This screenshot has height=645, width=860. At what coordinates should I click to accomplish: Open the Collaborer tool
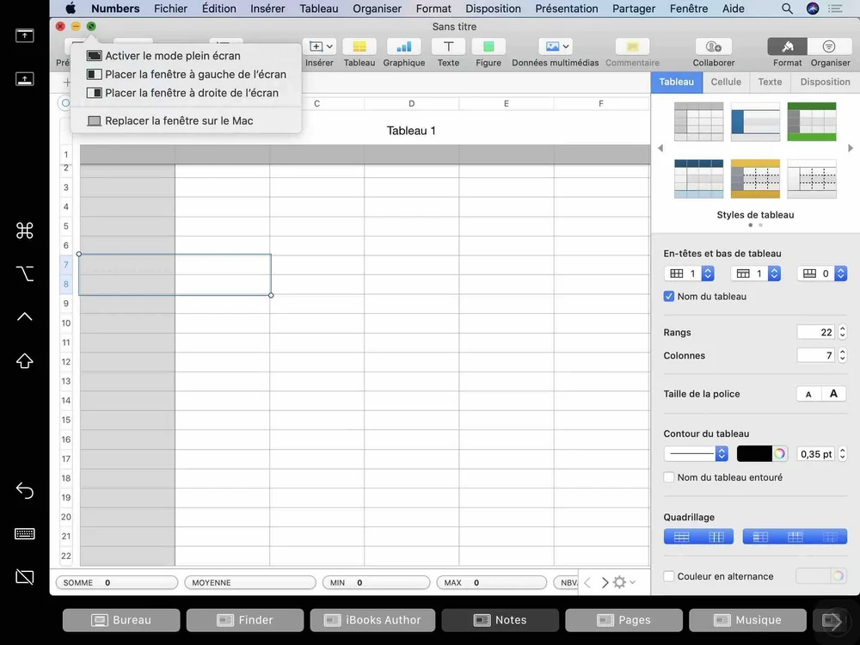713,47
